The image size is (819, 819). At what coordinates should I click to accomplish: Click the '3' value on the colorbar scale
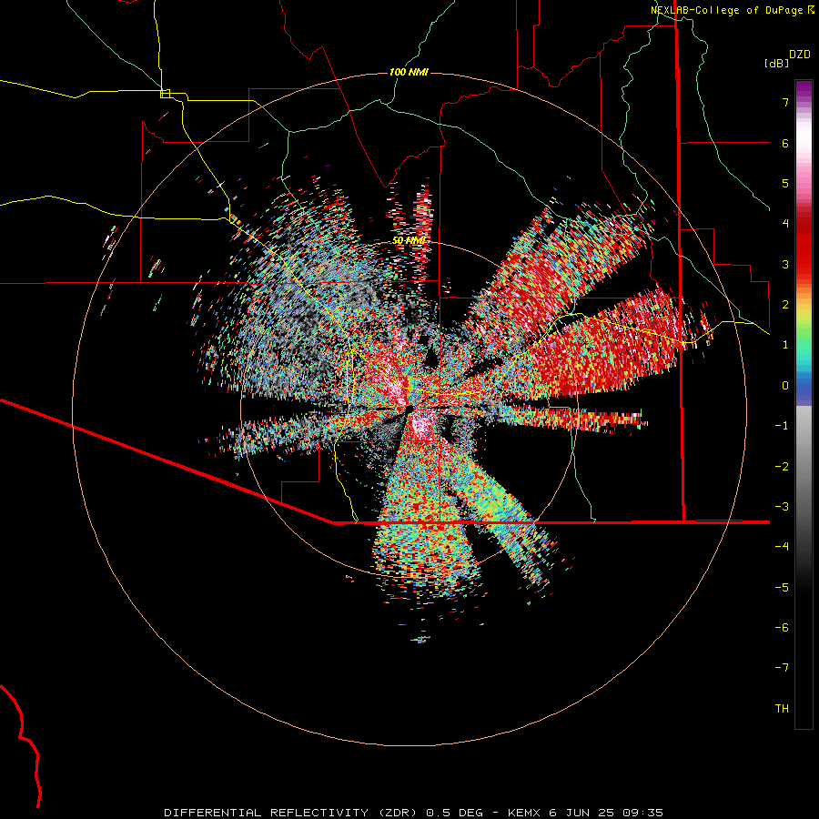785,264
